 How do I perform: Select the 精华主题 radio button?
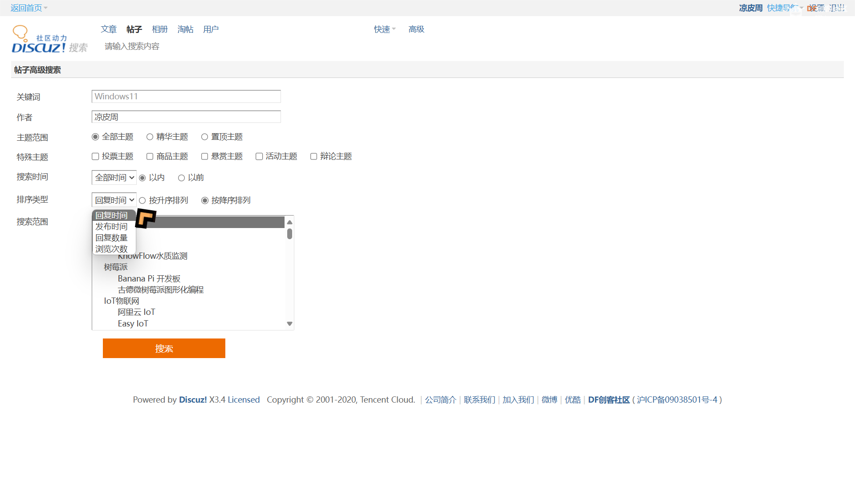coord(150,137)
